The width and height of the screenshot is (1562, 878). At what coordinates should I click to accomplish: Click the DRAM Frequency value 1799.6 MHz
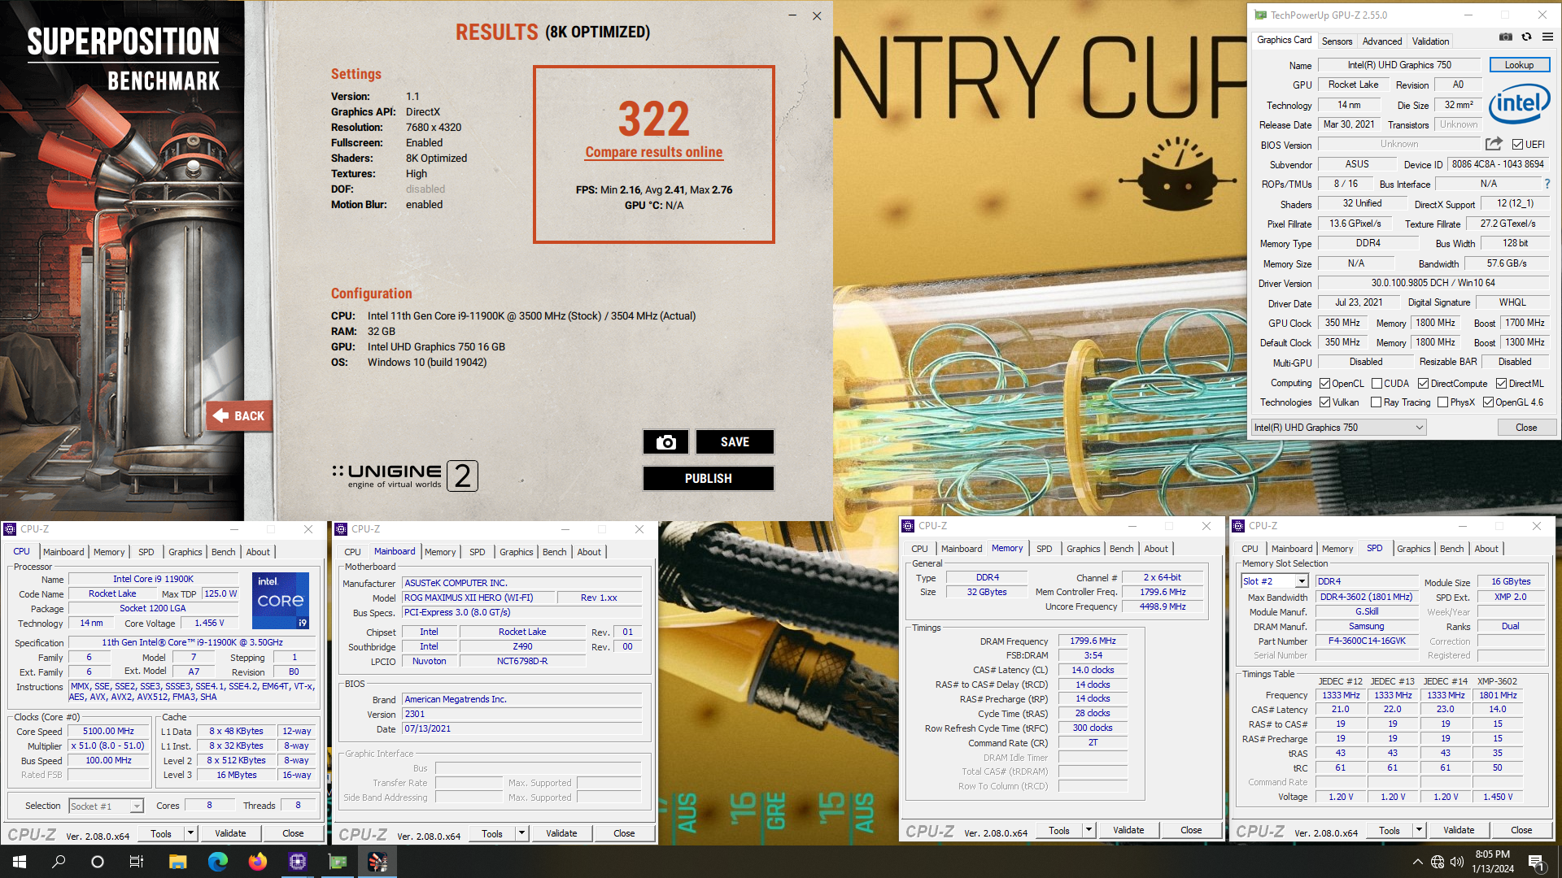(1093, 641)
